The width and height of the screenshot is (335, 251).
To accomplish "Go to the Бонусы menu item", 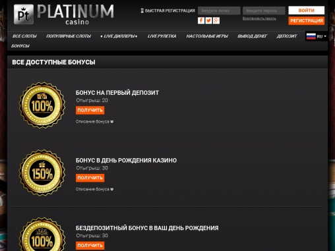I will [x=20, y=46].
